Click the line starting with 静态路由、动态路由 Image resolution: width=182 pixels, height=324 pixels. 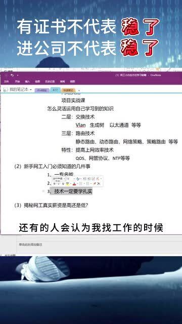click(x=127, y=142)
